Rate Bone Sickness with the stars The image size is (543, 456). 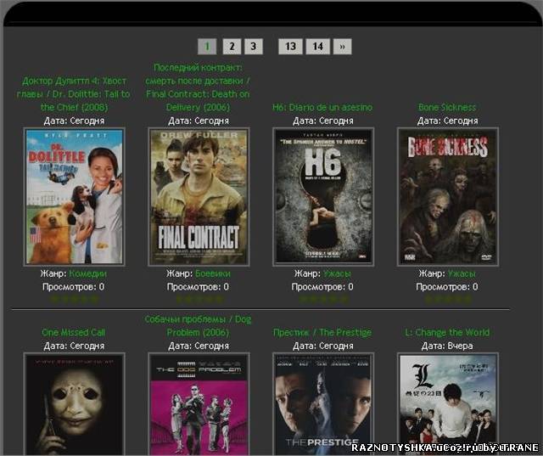pos(448,299)
